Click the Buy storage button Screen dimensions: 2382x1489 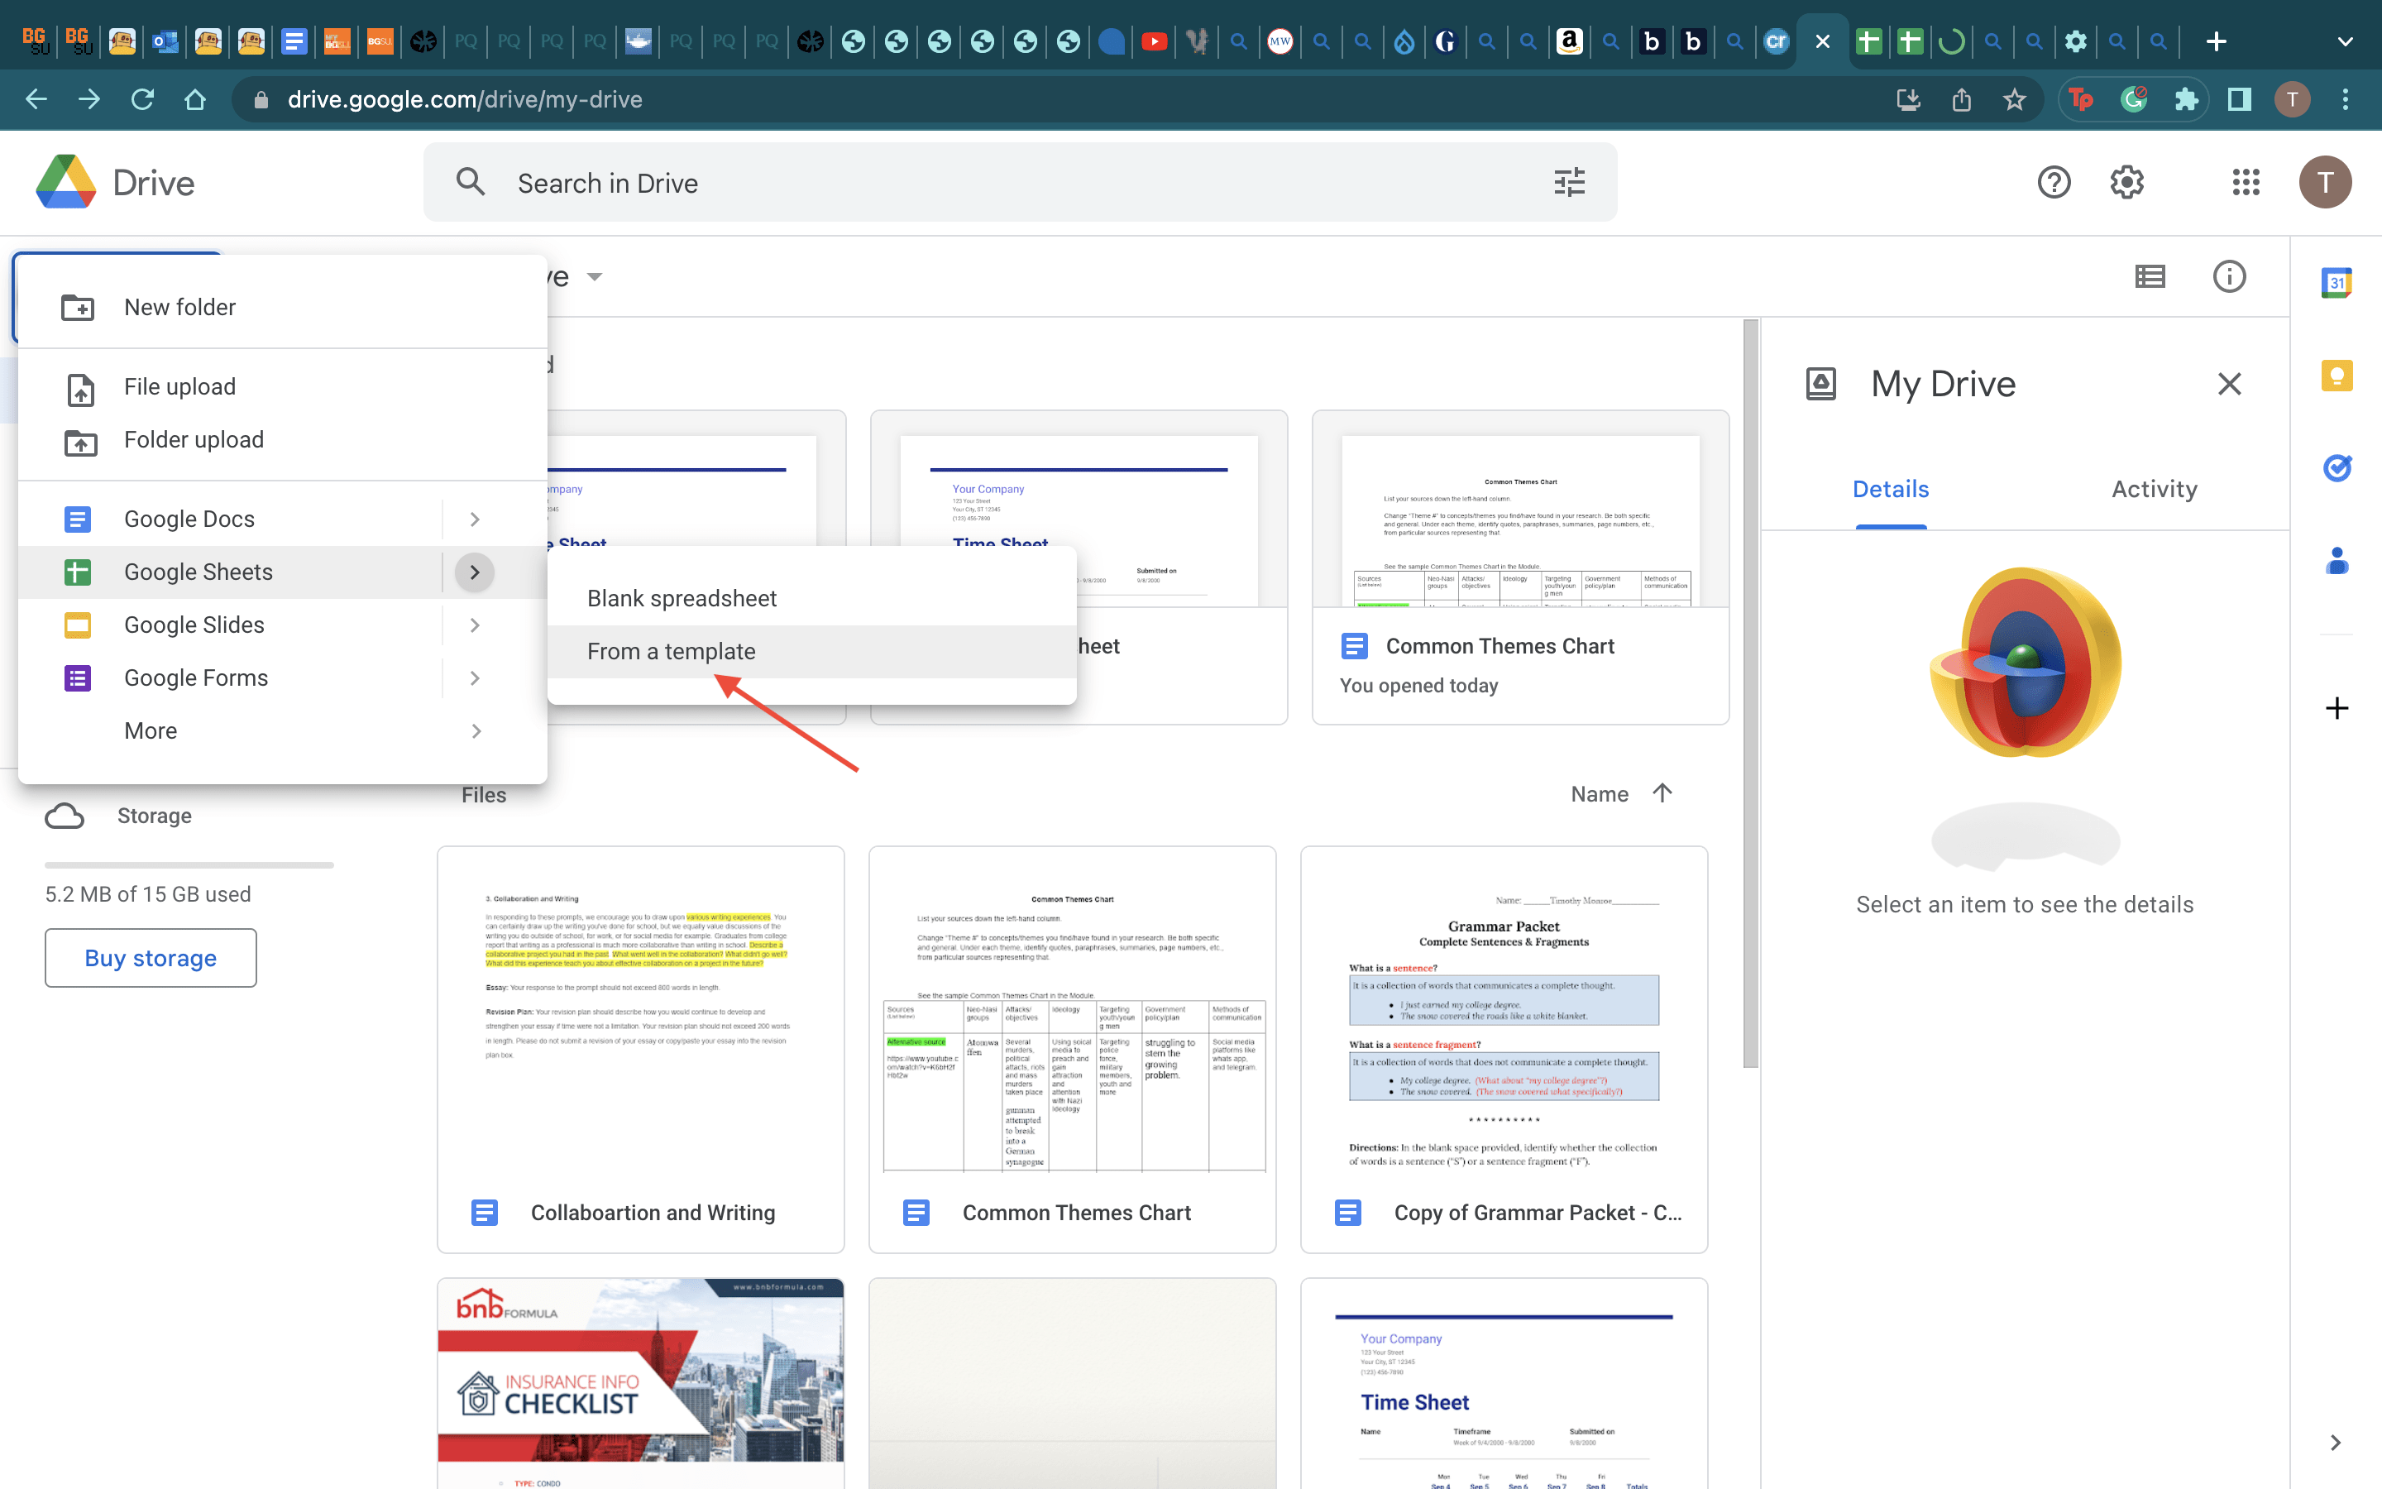click(x=151, y=957)
